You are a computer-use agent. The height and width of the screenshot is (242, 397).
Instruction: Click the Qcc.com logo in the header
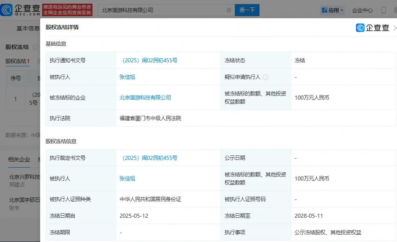20,10
